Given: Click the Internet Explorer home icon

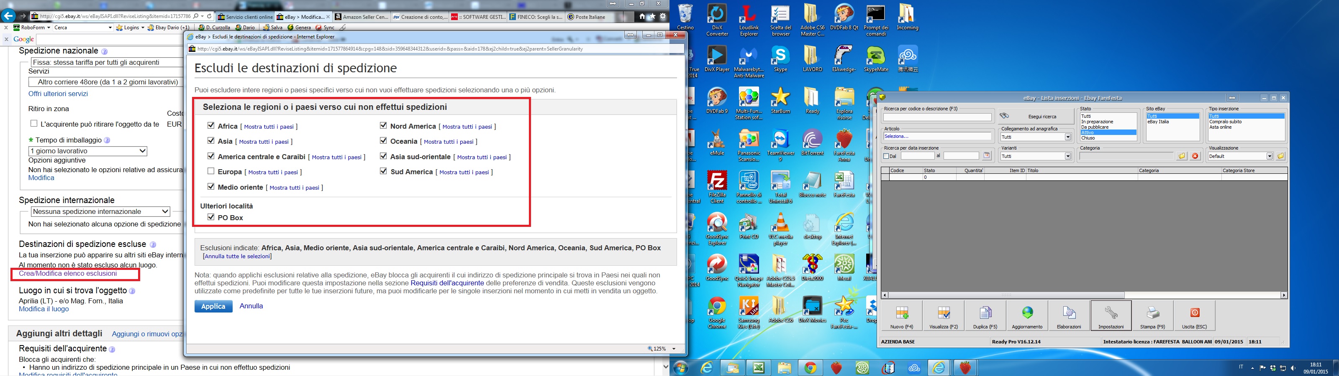Looking at the screenshot, I should point(642,17).
